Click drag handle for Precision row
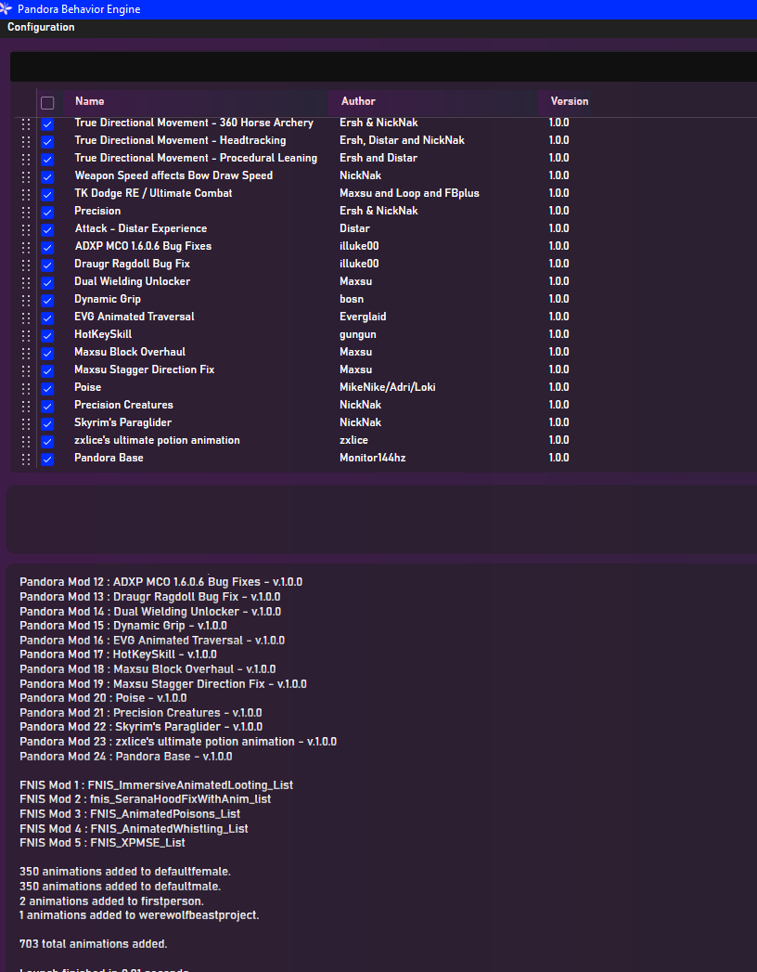 click(25, 212)
